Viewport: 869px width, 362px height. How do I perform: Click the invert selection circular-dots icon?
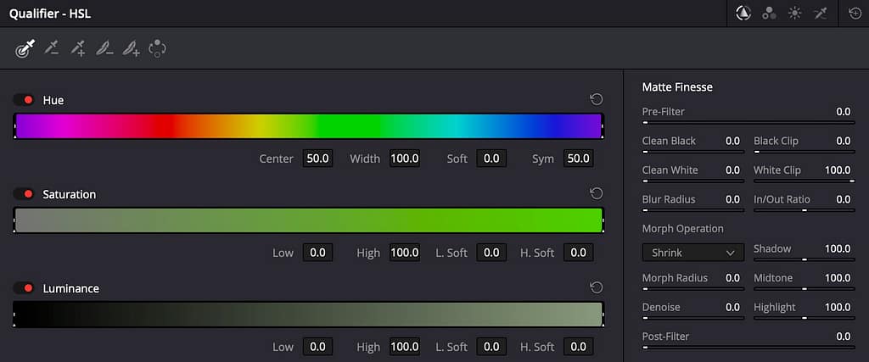tap(157, 48)
